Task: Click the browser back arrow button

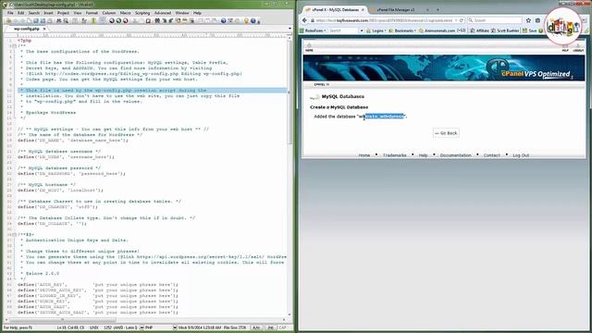Action: pyautogui.click(x=305, y=20)
